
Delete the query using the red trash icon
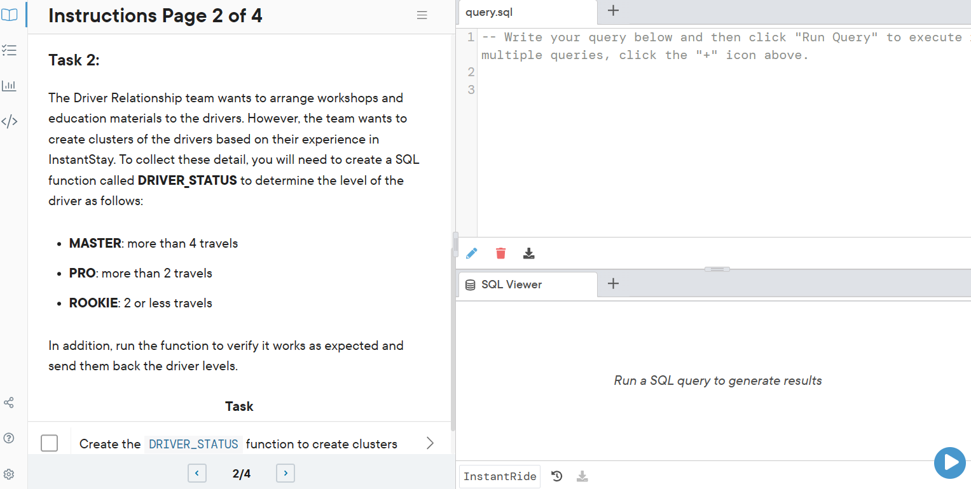click(500, 253)
